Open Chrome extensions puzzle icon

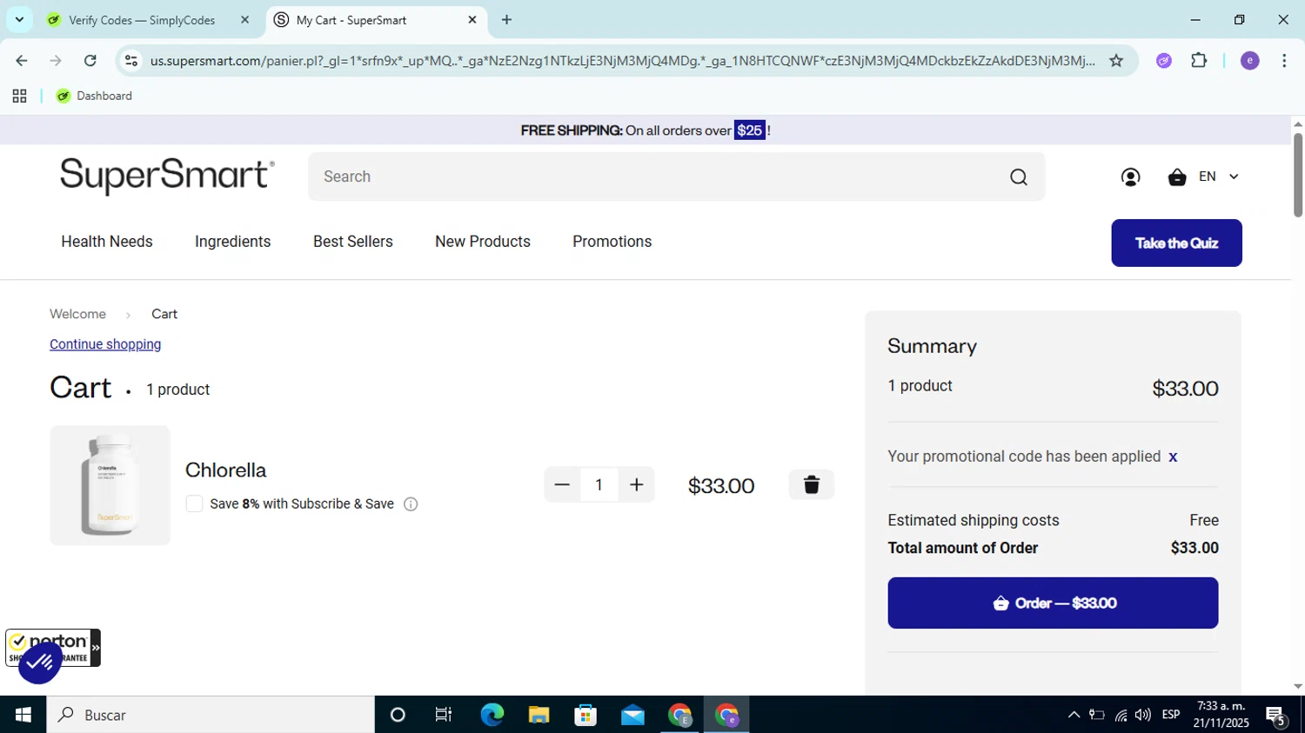click(x=1199, y=61)
